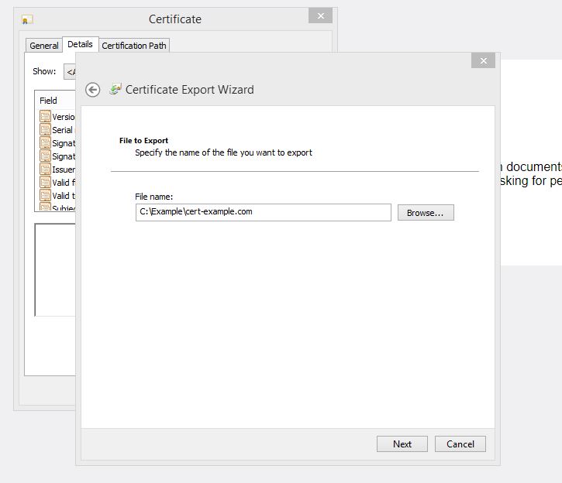This screenshot has width=562, height=483.
Task: Click the back arrow in Export Wizard
Action: (x=93, y=90)
